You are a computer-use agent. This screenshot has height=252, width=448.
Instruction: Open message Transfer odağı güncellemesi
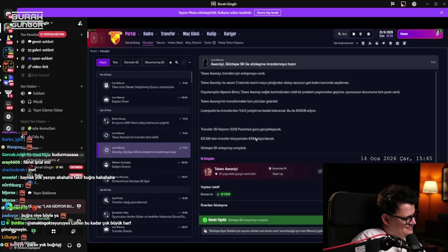pos(144,200)
